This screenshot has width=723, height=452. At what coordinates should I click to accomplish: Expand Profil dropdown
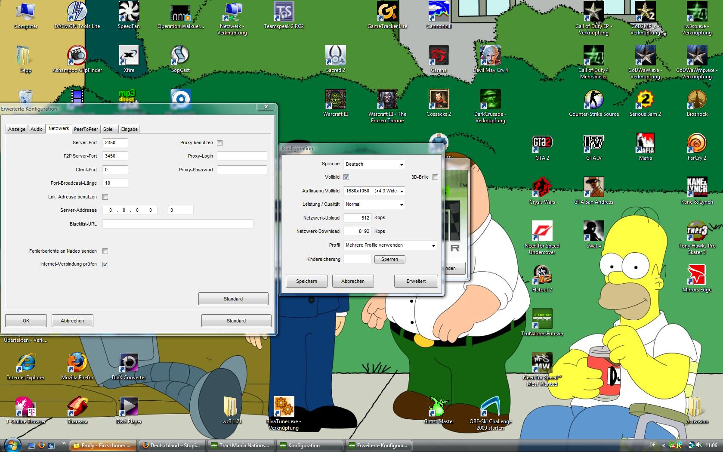(390, 245)
